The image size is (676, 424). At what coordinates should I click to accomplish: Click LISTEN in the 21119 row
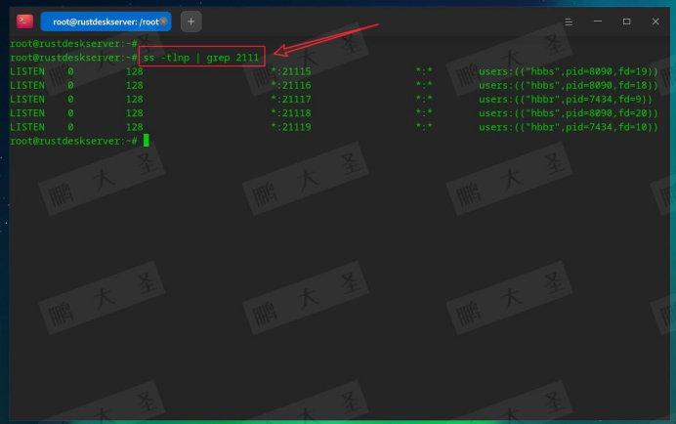pos(27,127)
